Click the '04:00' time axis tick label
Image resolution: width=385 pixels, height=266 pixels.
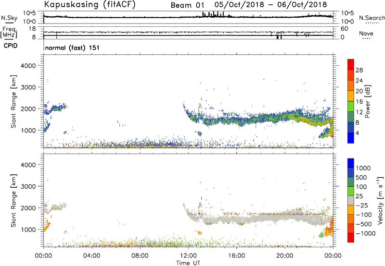click(x=92, y=256)
